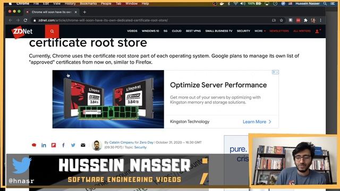Click the zdnet.com address bar
The height and width of the screenshot is (191, 340).
152,20
